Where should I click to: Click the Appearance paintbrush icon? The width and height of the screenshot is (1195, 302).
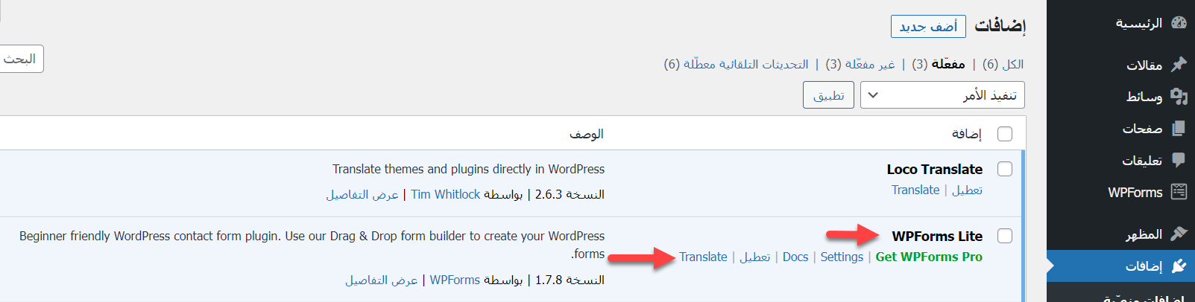(1179, 234)
